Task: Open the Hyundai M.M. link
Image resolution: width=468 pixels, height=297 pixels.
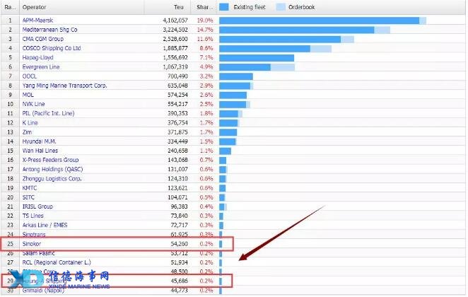Action: [x=40, y=141]
